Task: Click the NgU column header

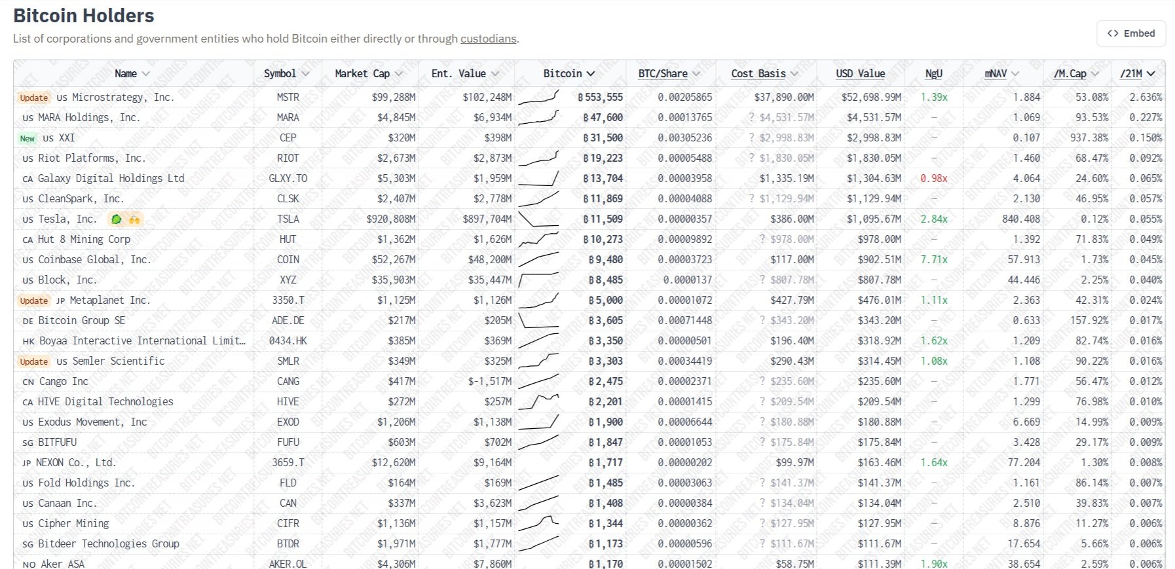Action: coord(933,73)
